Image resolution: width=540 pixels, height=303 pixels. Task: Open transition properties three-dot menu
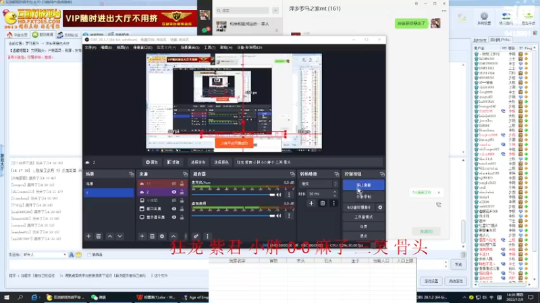333,203
